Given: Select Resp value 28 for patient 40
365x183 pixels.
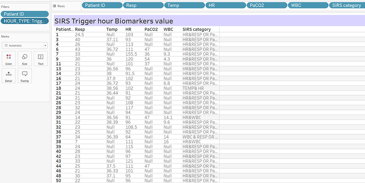Looking at the screenshot, I should pyautogui.click(x=77, y=151).
